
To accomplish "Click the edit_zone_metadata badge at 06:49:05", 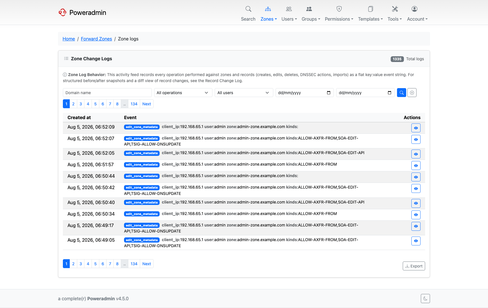I will (142, 240).
